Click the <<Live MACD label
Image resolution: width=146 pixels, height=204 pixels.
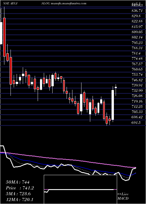123,196
